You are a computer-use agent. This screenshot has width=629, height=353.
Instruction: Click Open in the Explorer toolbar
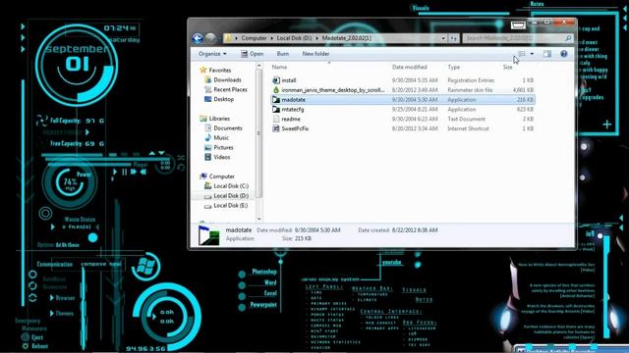252,54
